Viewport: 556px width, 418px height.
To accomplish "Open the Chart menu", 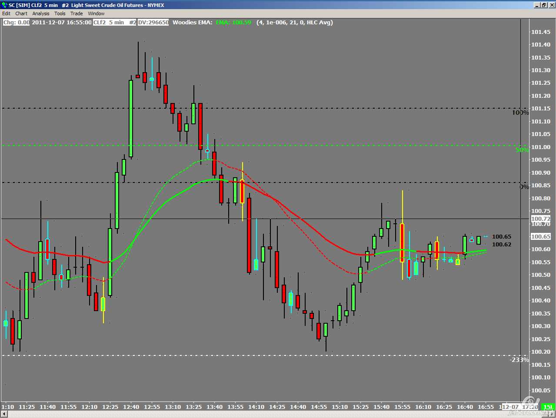I will (21, 13).
